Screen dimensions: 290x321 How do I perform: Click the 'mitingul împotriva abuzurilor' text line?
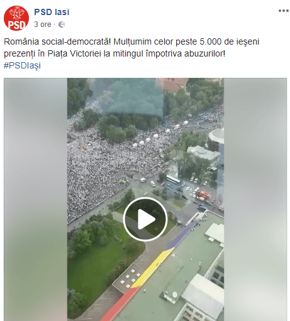[169, 54]
